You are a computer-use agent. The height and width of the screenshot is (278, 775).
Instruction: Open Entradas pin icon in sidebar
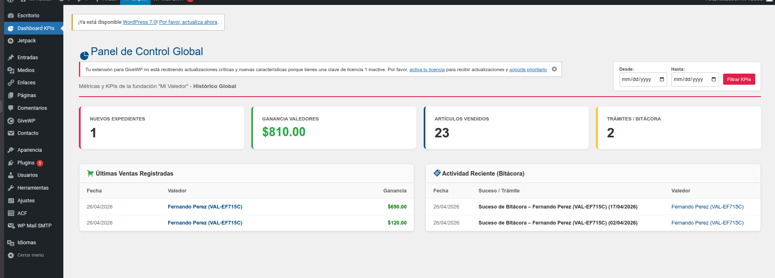(11, 58)
